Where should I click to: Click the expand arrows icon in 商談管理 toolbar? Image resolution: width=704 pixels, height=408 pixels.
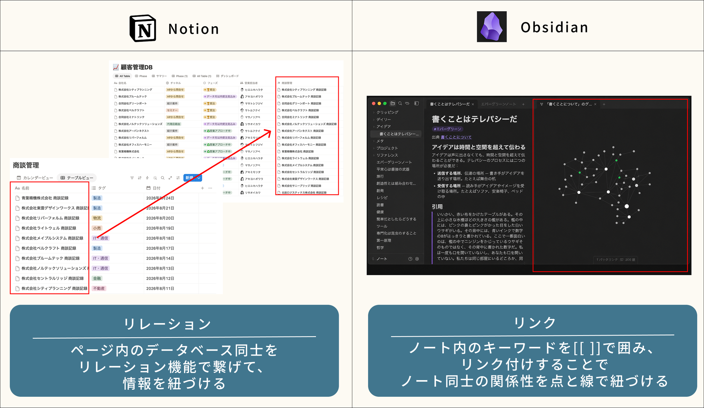[170, 178]
